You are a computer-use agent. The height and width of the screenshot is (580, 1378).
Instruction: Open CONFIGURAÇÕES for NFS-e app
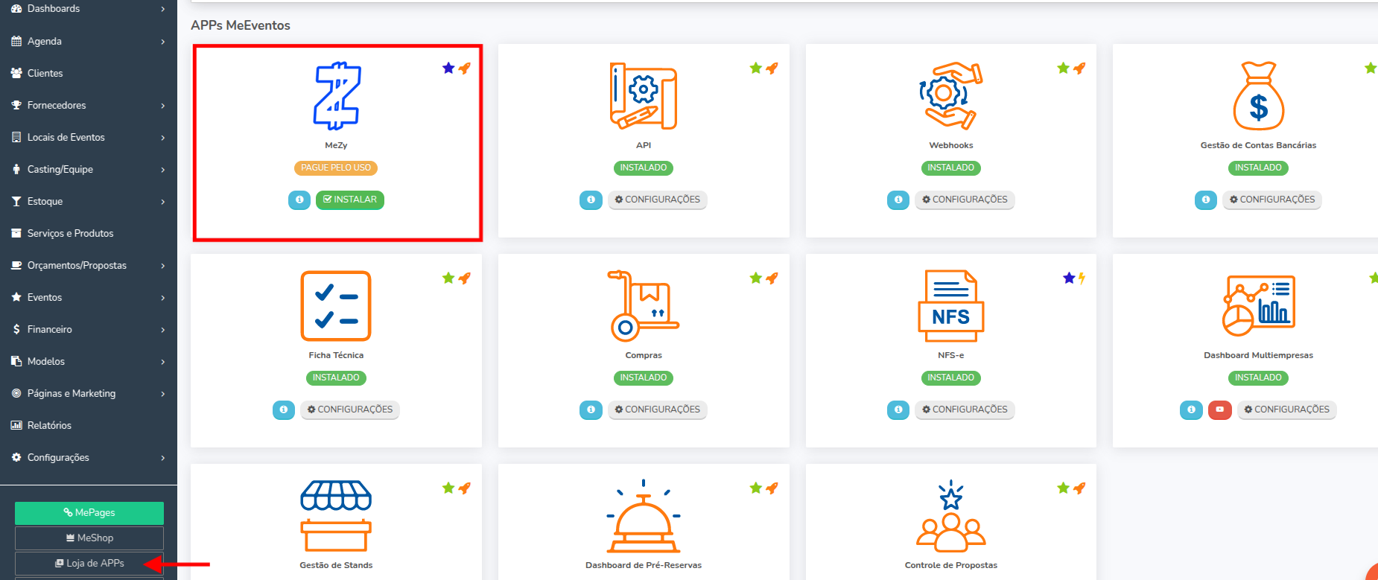[x=965, y=409]
